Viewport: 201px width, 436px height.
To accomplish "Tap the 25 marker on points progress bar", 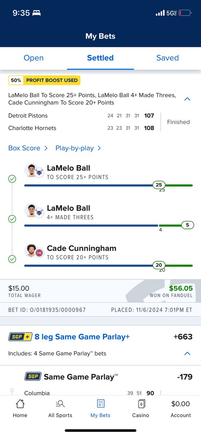I will (x=159, y=185).
